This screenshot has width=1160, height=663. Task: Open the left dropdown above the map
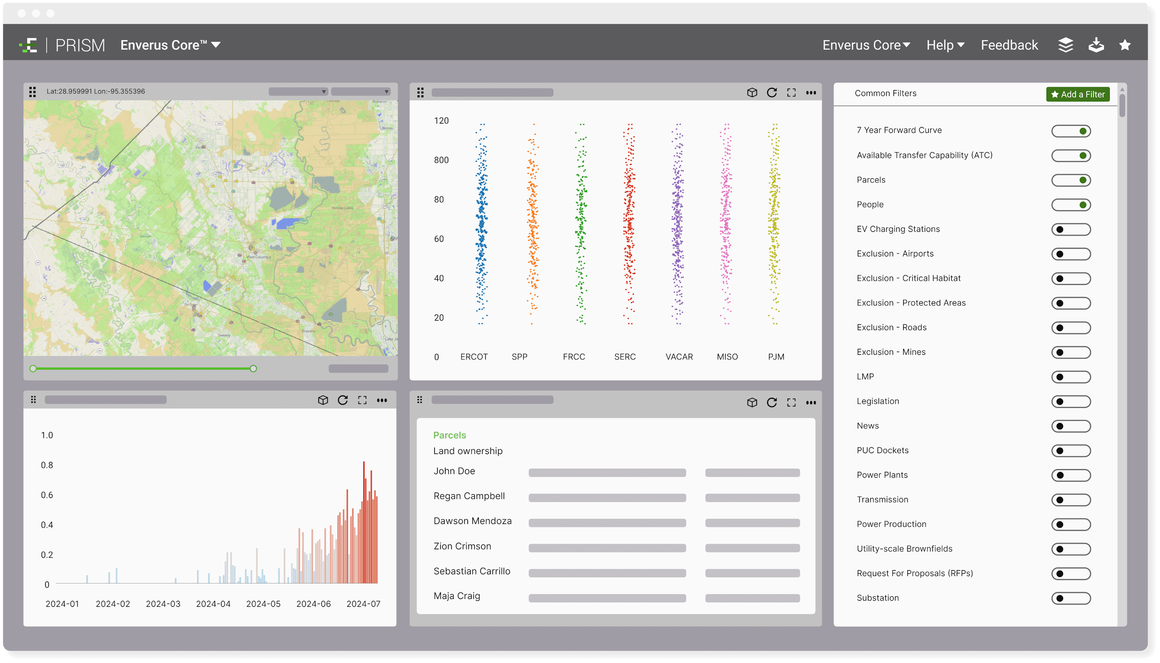[x=298, y=91]
